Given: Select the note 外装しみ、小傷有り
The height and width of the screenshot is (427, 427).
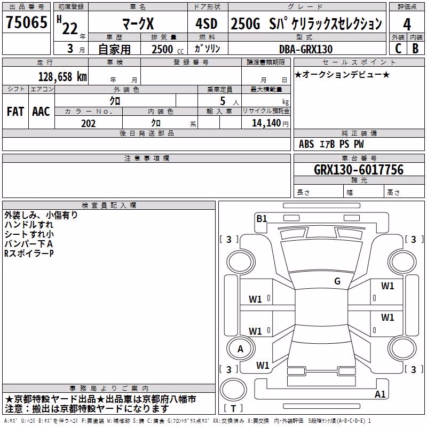Looking at the screenshot, I should coord(41,215).
